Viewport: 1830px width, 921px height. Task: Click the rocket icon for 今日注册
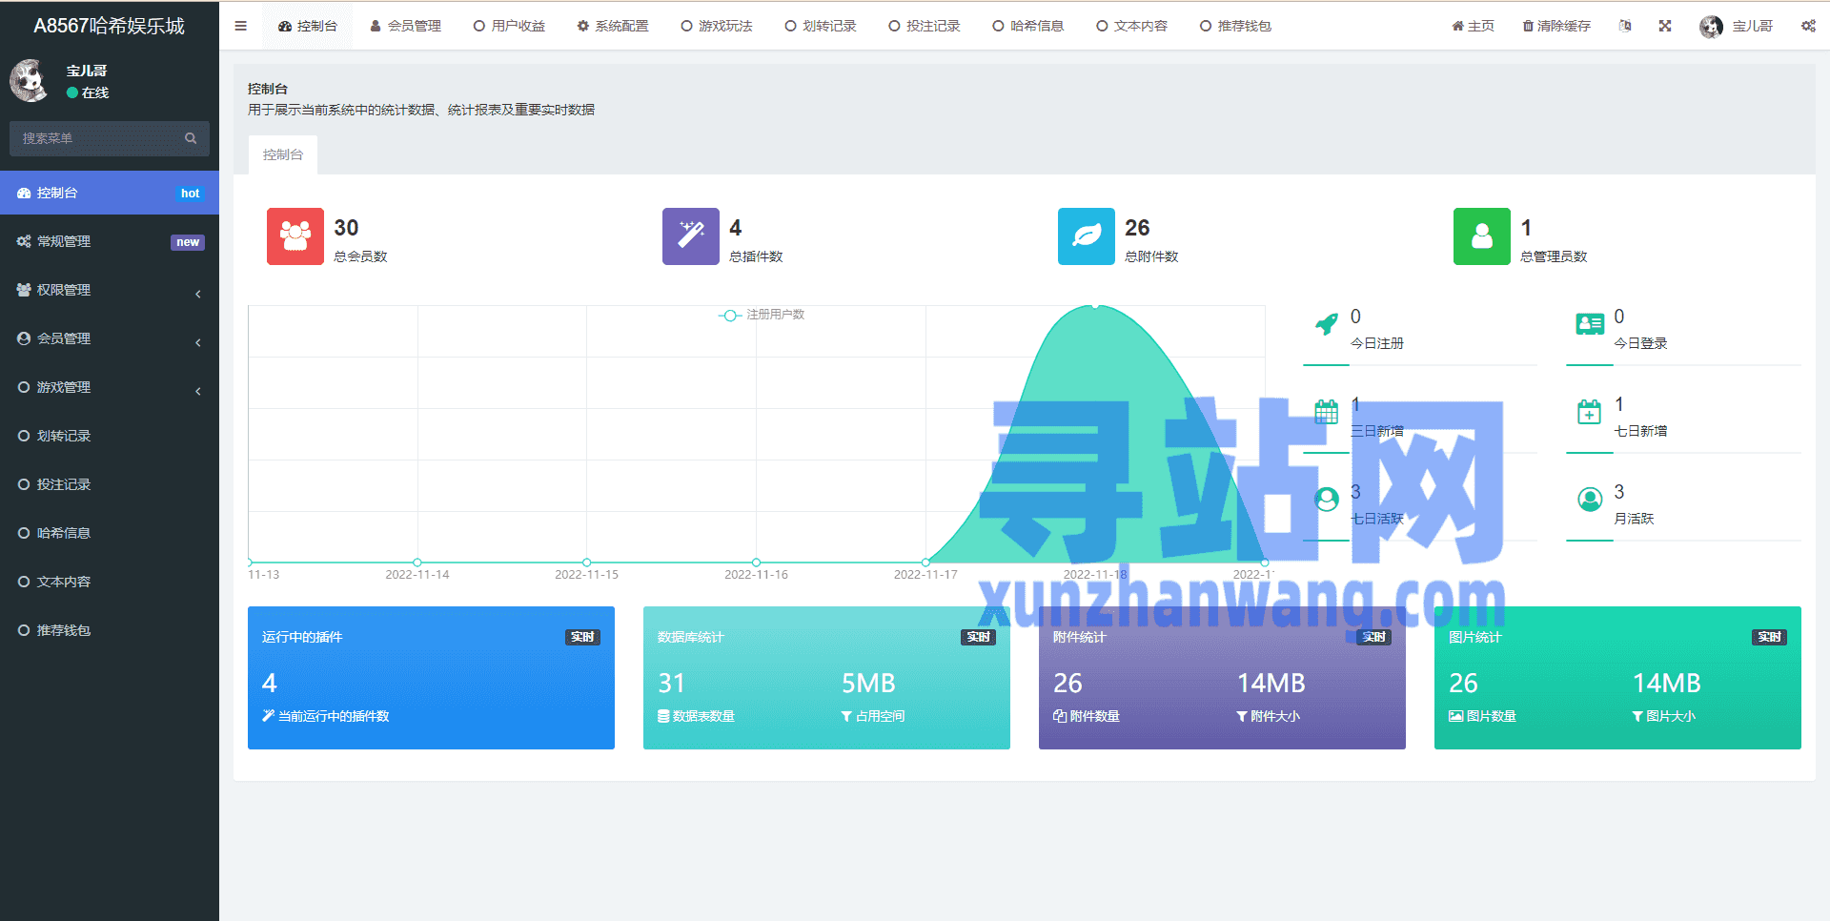[x=1327, y=324]
